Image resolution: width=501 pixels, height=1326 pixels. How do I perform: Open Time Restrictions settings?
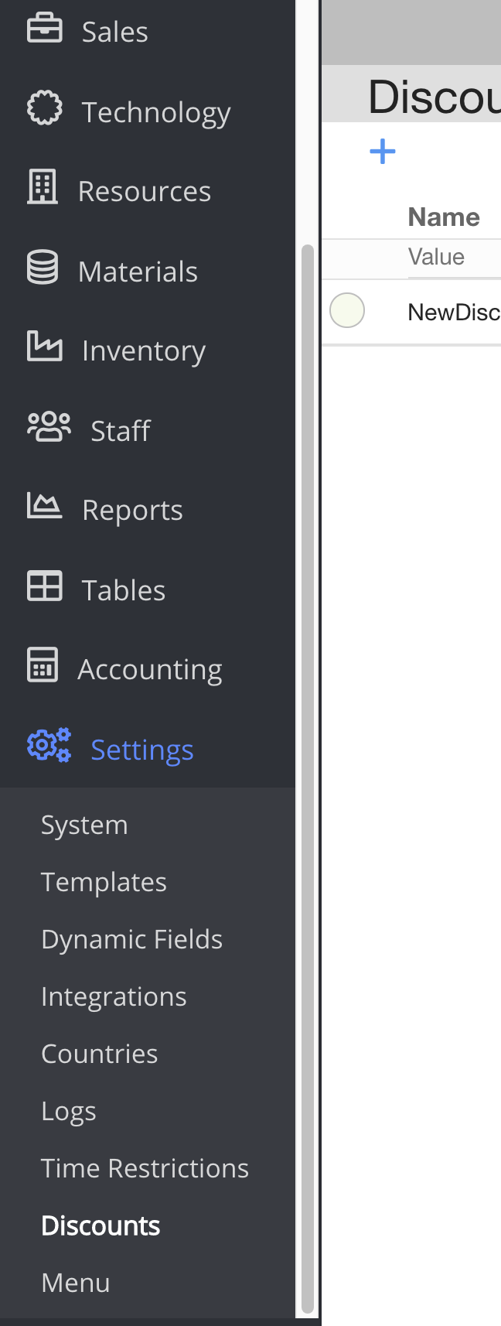pyautogui.click(x=145, y=1168)
